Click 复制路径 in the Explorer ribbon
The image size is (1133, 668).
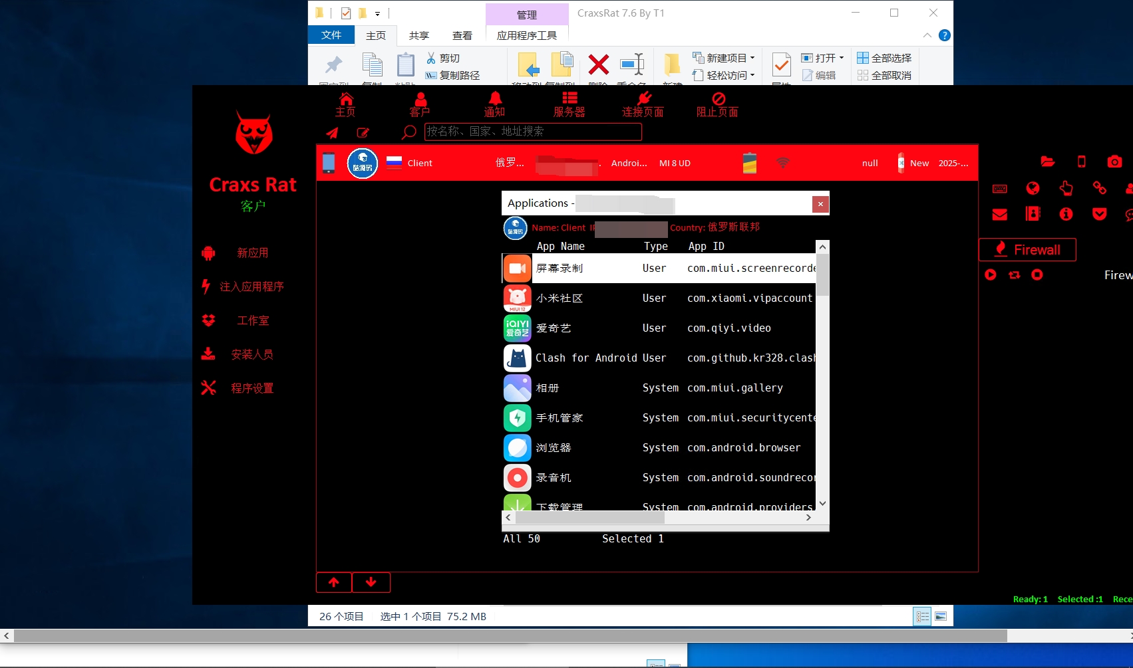point(452,76)
